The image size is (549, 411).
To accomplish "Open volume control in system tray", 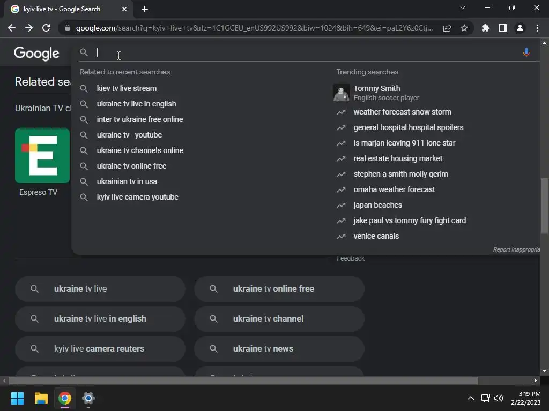I will 499,398.
